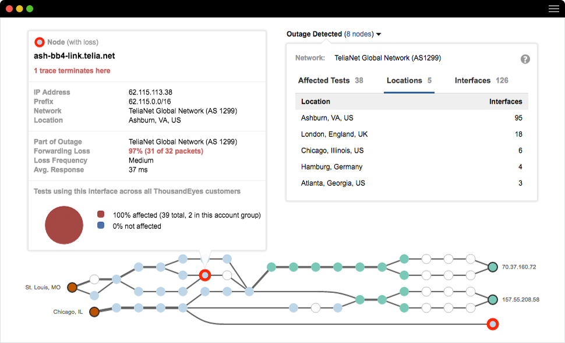This screenshot has width=565, height=343.
Task: Click the Chicago, IL source node
Action: coord(94,311)
